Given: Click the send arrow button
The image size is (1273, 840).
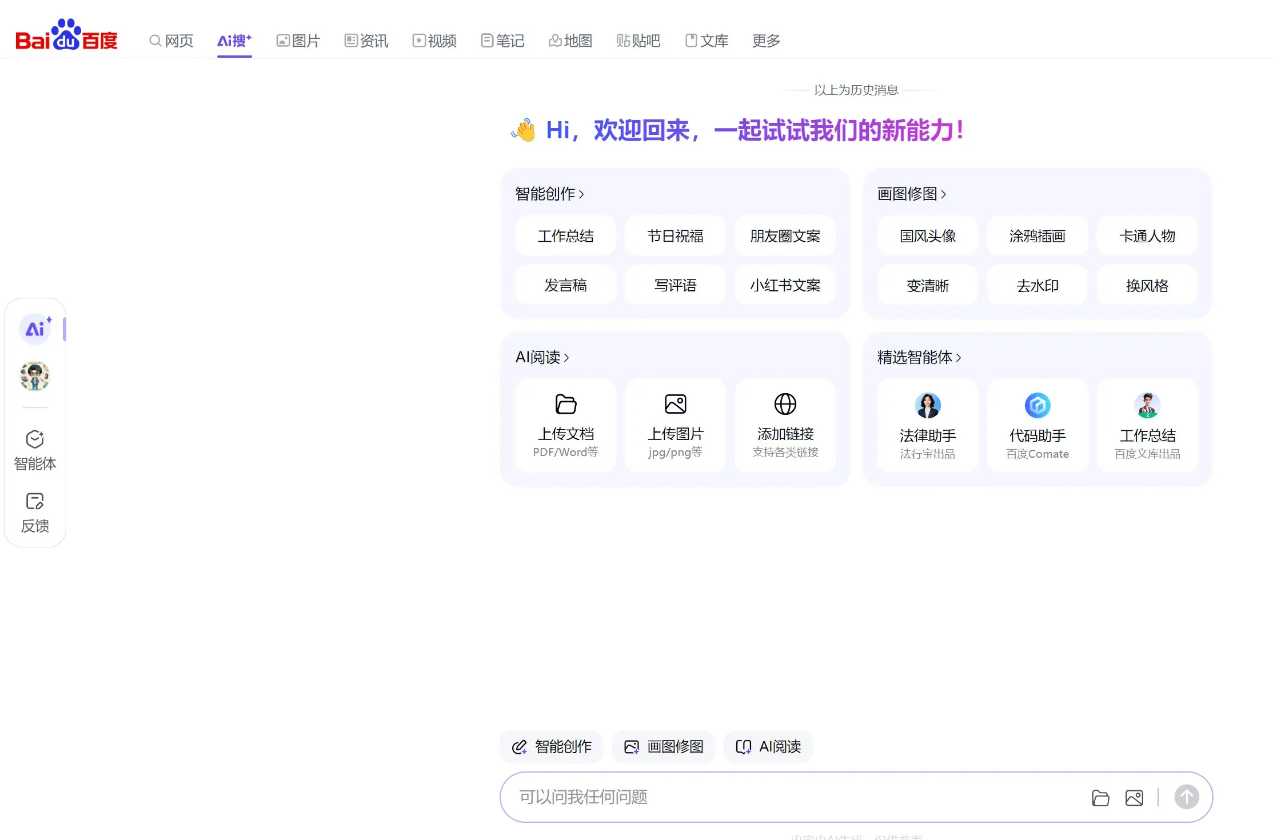Looking at the screenshot, I should click(x=1187, y=797).
